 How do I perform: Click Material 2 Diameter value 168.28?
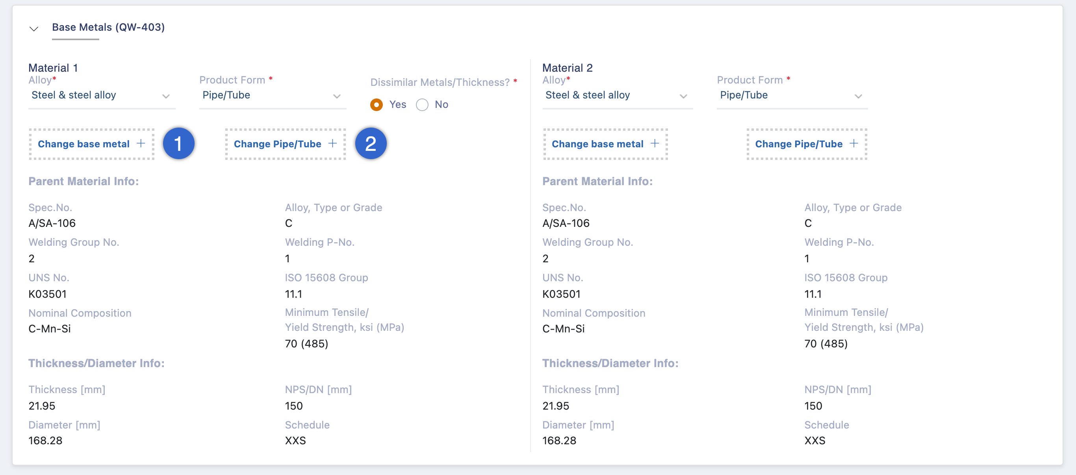559,441
